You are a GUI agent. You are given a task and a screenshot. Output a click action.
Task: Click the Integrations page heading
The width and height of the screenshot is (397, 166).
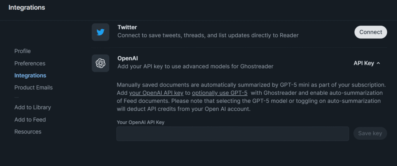(x=27, y=7)
